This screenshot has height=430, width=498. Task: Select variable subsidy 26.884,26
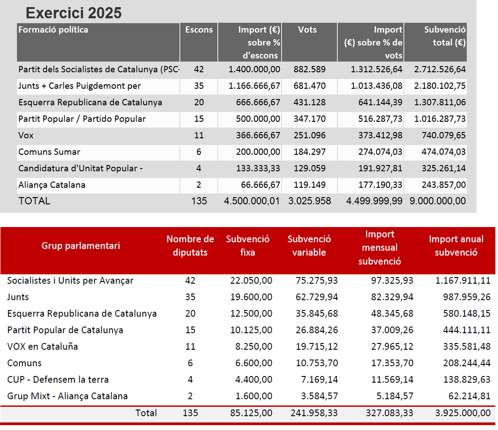coord(317,330)
